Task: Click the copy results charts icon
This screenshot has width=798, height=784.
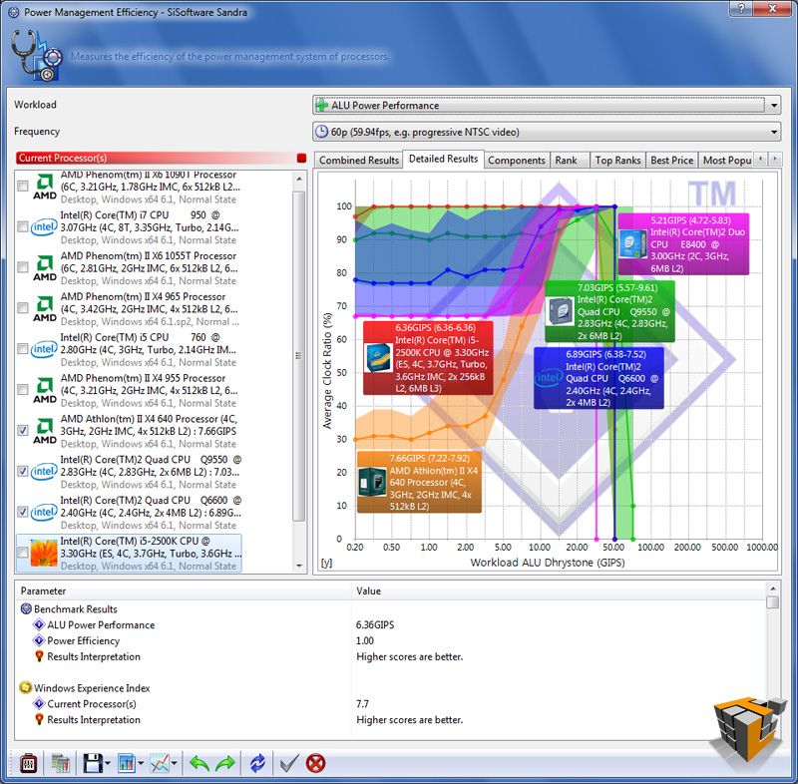Action: pos(60,763)
